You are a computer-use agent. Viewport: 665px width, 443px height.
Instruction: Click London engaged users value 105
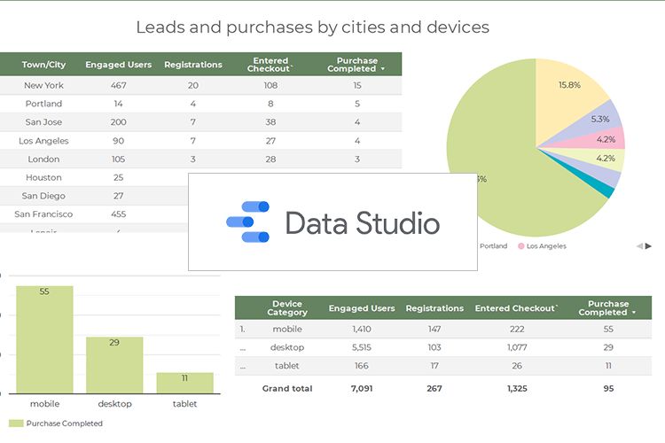[x=118, y=159]
